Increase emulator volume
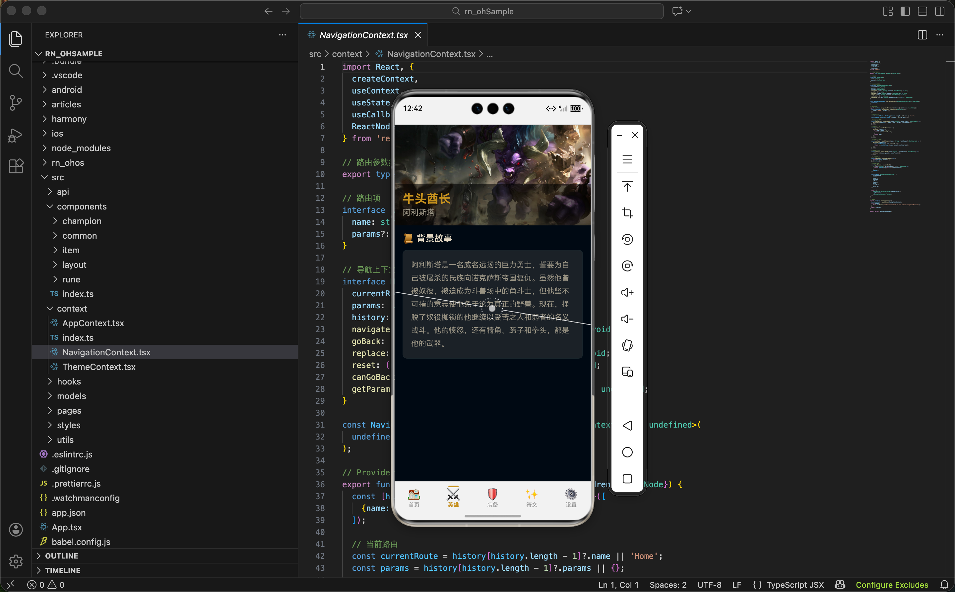 tap(627, 292)
